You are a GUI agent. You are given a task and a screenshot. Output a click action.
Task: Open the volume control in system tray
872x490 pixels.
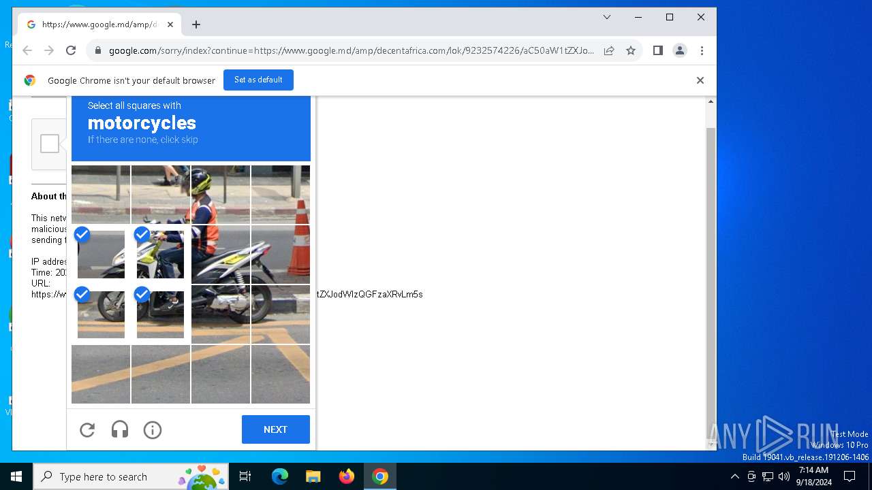pos(784,476)
